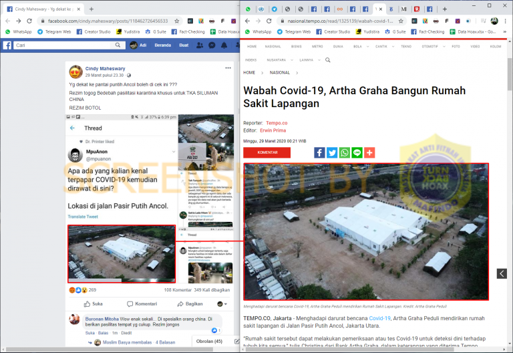Screen dimensions: 513x353
Task: Focus the Facebook Cari search field
Action: [x=62, y=45]
